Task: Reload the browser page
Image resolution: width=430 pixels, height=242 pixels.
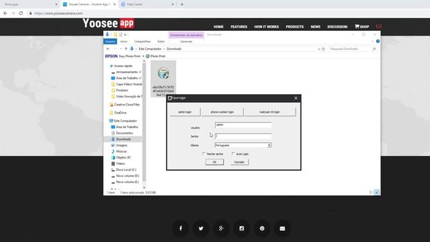Action: pos(21,13)
